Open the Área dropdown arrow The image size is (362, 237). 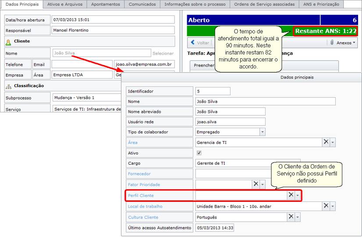(333, 142)
